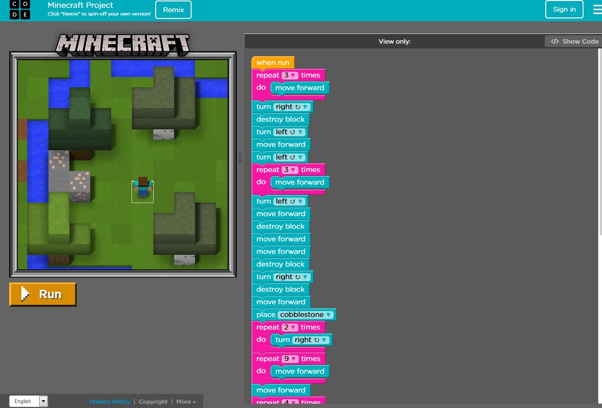Select the 'place cobblestone' block
This screenshot has height=408, width=602.
point(266,314)
